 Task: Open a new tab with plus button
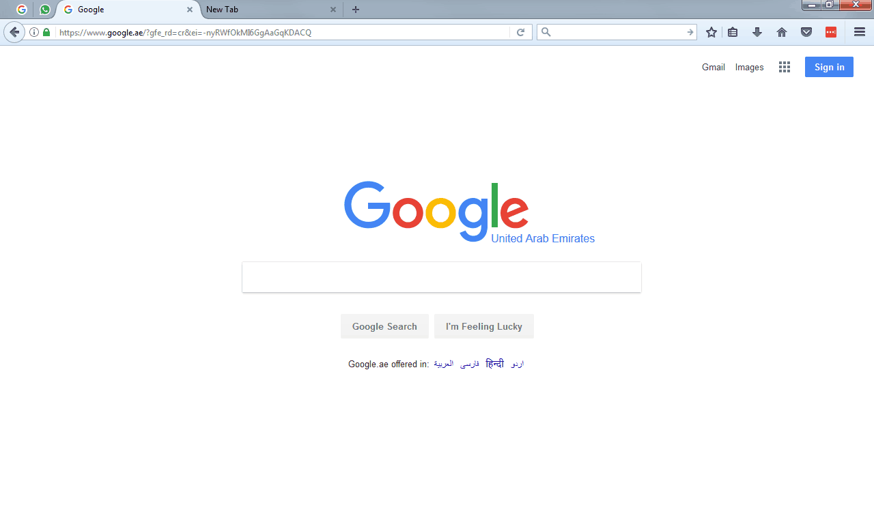pos(355,10)
